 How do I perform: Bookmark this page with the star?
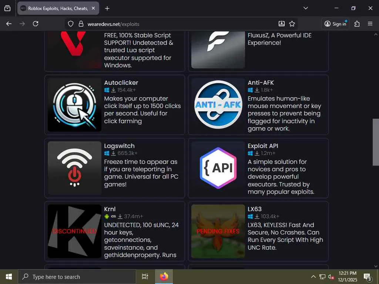(x=292, y=24)
